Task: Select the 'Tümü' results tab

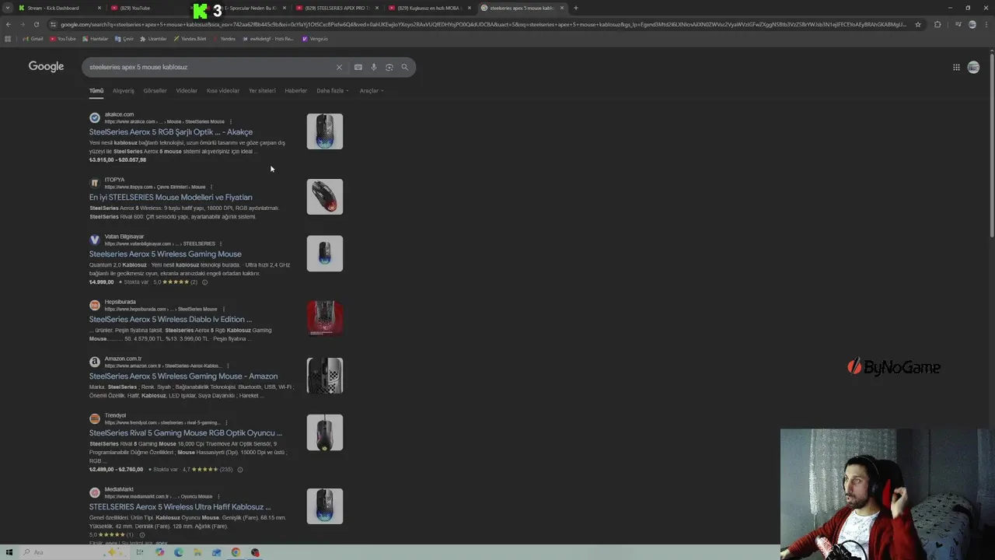Action: pyautogui.click(x=96, y=91)
